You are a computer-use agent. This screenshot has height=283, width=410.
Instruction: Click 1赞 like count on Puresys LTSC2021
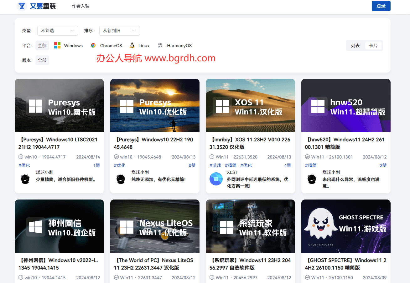click(97, 165)
